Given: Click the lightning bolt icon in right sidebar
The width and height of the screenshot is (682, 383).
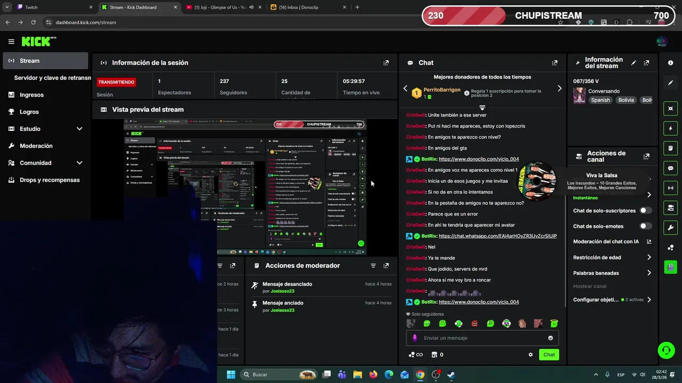Looking at the screenshot, I should point(670,128).
